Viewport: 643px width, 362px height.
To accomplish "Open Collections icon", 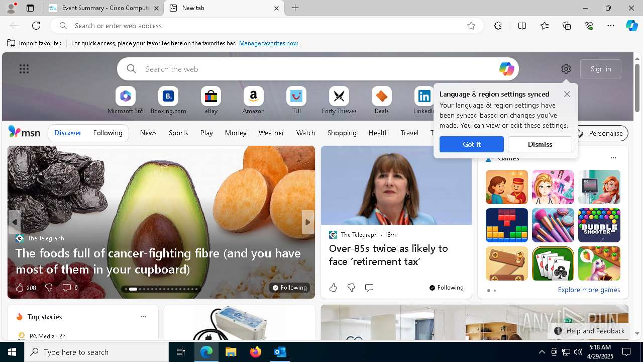I will coord(567,26).
